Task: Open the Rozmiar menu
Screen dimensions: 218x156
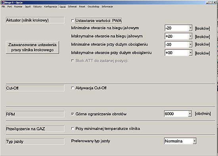Action: click(18, 7)
